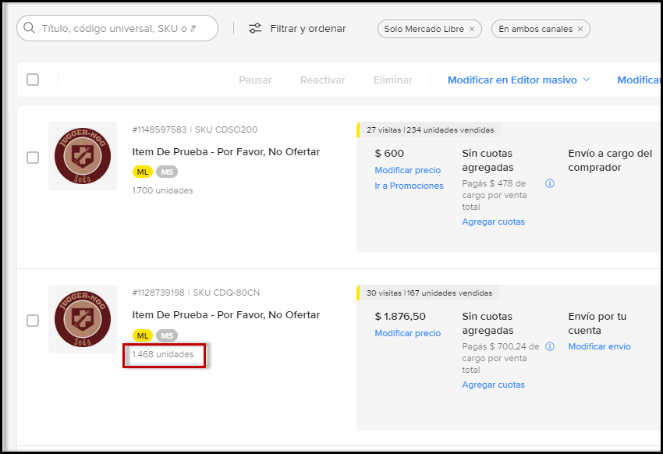The height and width of the screenshot is (454, 663).
Task: Click #1128739198 | SKU CDQ-80CN text
Action: 196,293
